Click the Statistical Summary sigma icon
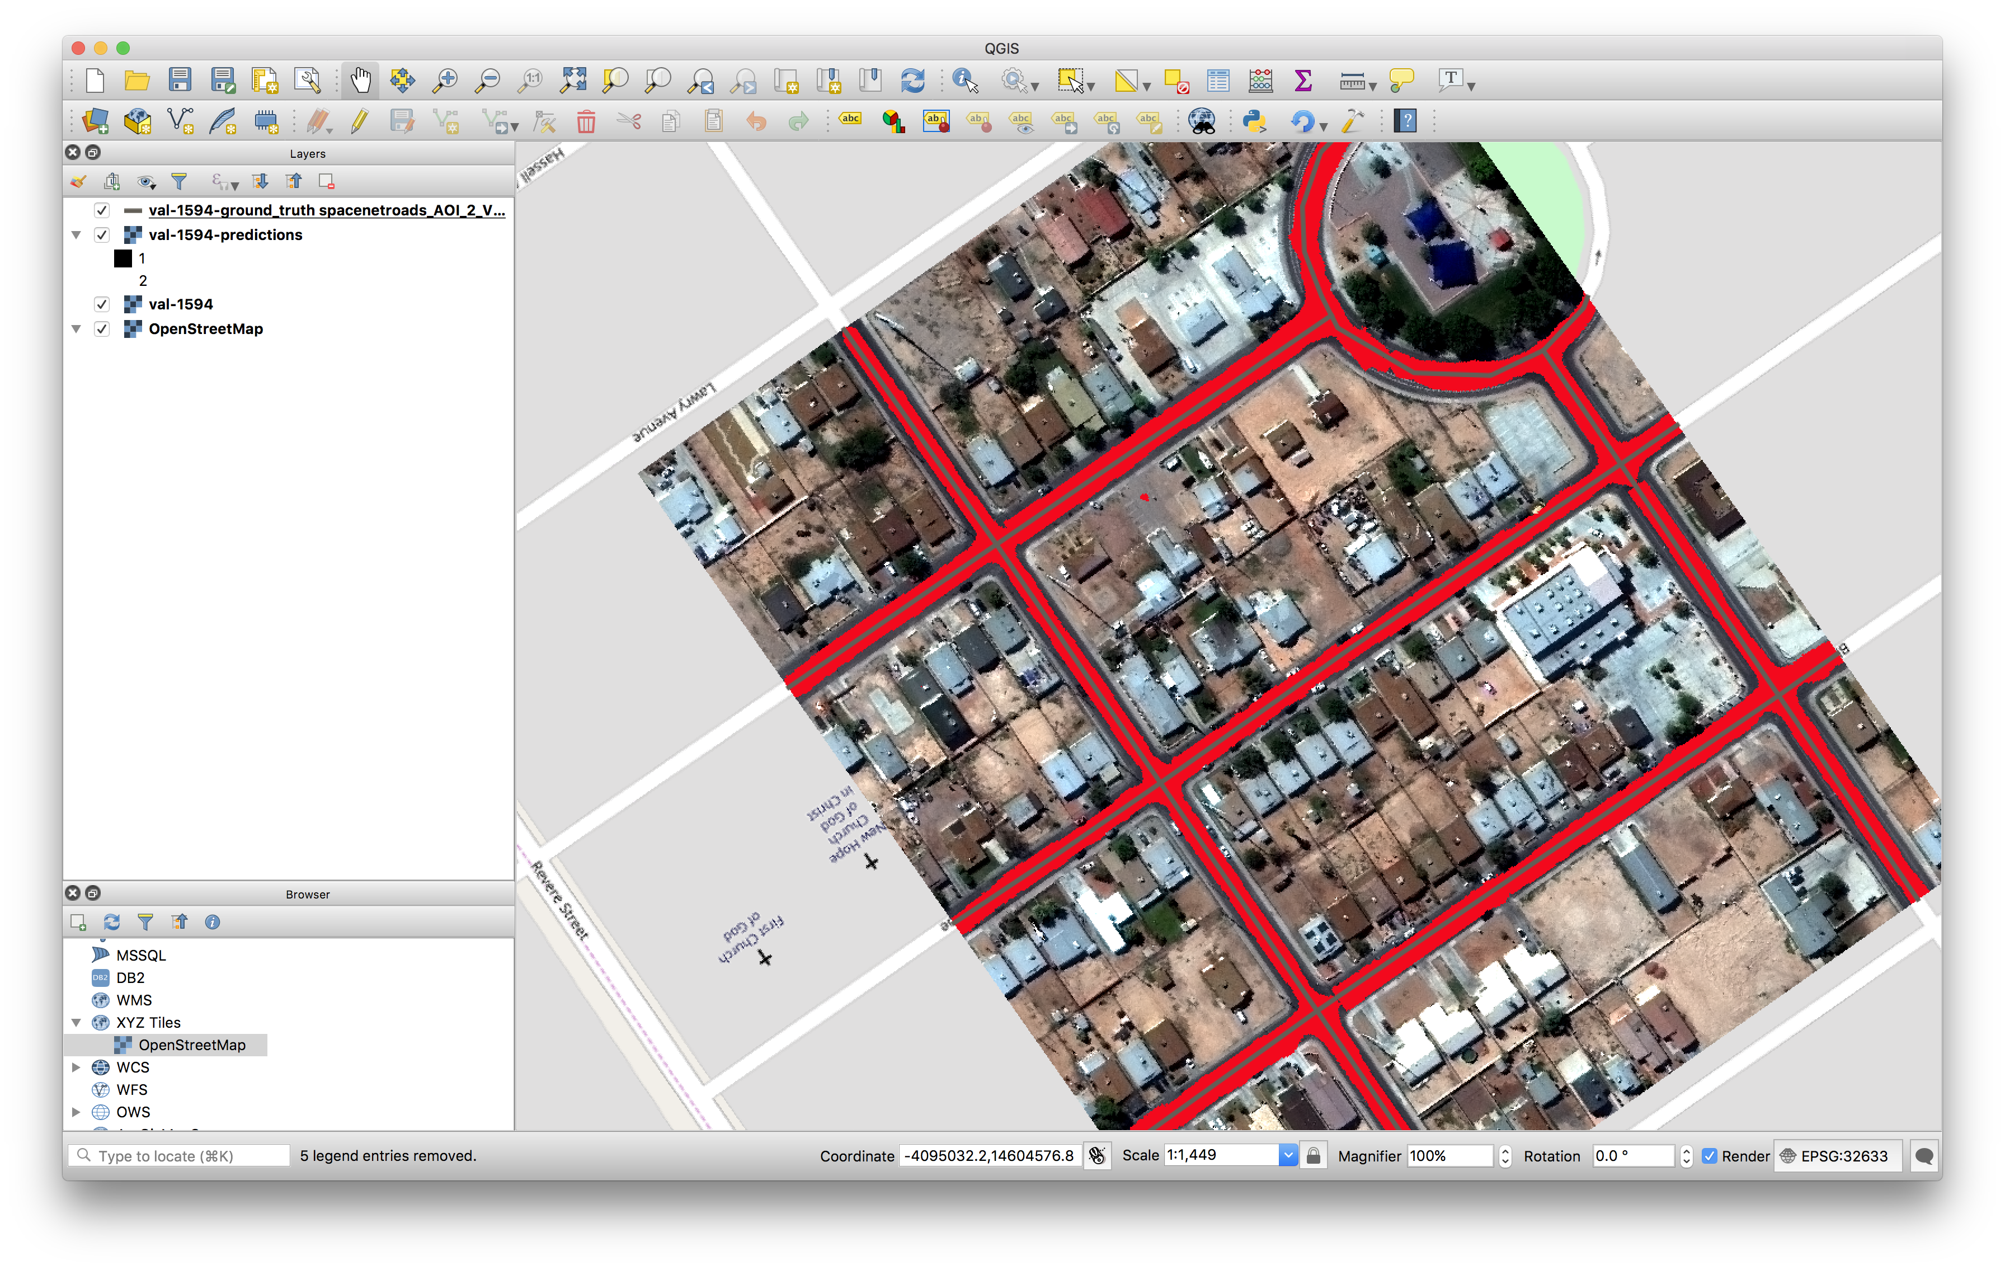This screenshot has height=1270, width=2005. click(x=1303, y=81)
